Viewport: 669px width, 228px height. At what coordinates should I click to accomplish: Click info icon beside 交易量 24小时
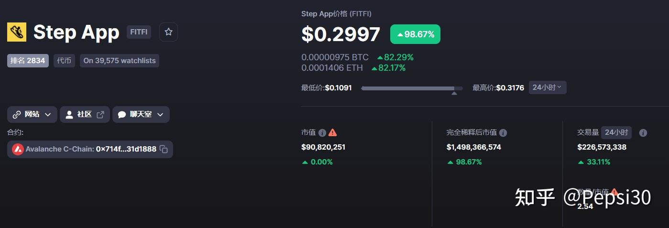643,133
